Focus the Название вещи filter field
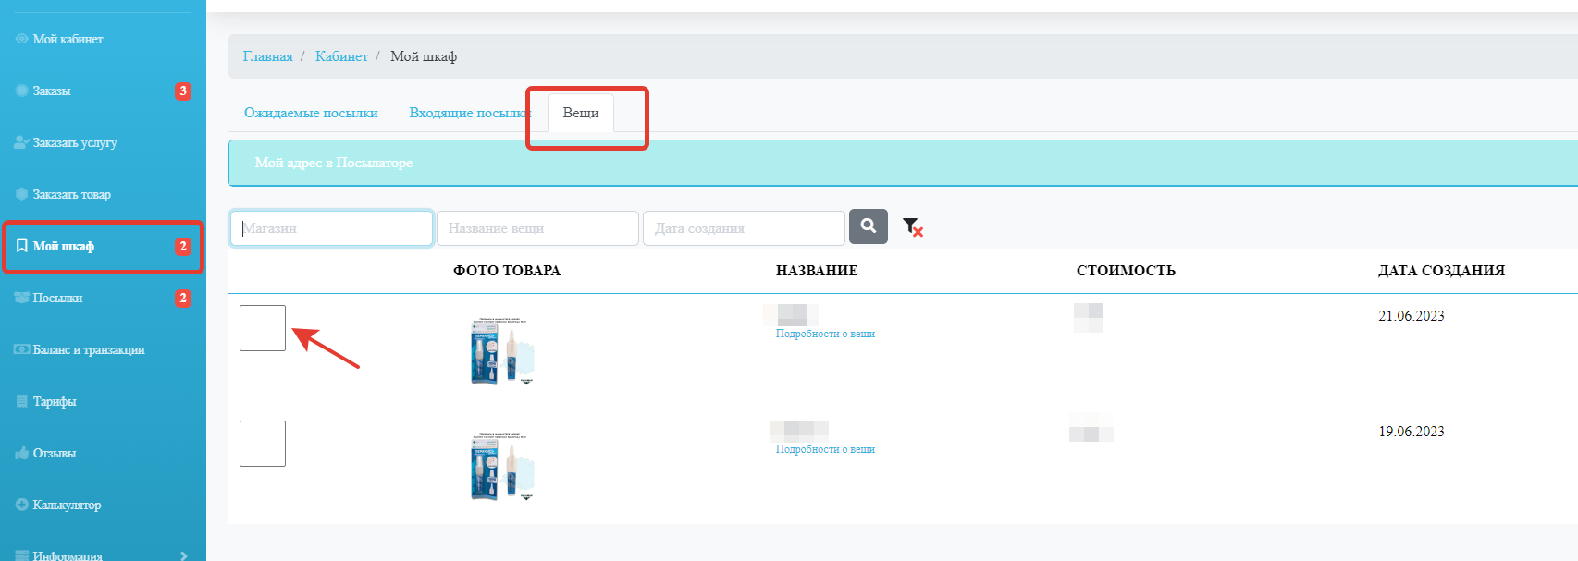Screen dimensions: 1578x561 coord(537,228)
